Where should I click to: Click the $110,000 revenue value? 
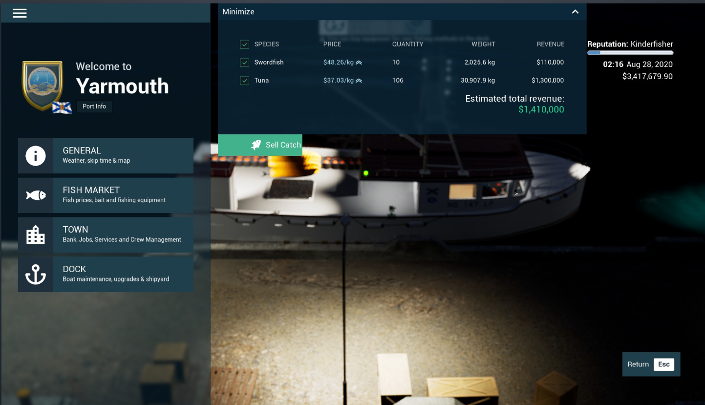pyautogui.click(x=550, y=63)
